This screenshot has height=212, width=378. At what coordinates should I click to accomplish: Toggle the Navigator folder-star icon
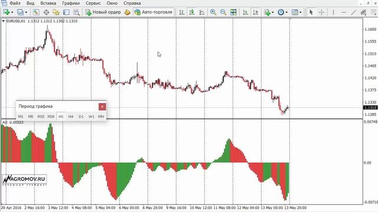(x=56, y=12)
